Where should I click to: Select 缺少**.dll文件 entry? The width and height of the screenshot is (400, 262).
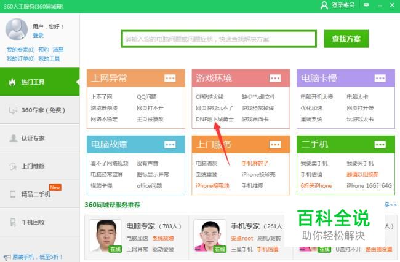(x=258, y=97)
